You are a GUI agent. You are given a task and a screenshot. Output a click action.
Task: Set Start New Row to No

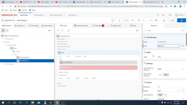[166, 95]
